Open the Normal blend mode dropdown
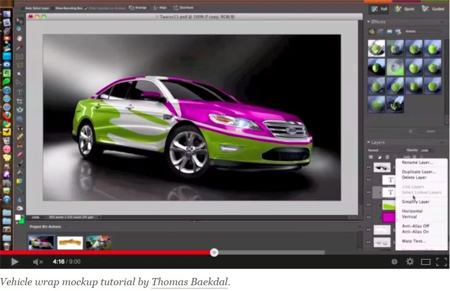 click(x=386, y=150)
